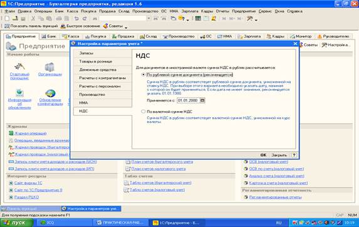Viewport: 359px width, 227px height.
Task: Switch to the Руководителю tab
Action: tap(333, 36)
